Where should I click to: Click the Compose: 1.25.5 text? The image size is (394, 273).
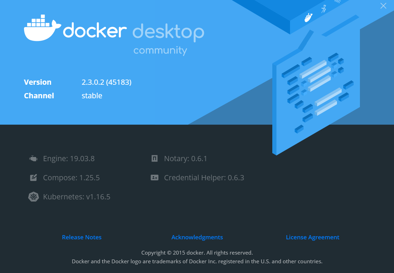71,177
